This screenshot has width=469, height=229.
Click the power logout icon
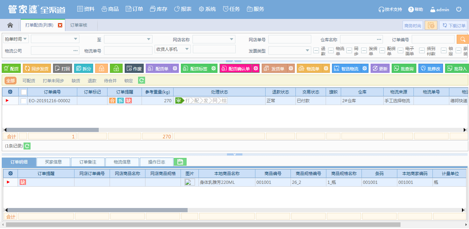pos(459,9)
